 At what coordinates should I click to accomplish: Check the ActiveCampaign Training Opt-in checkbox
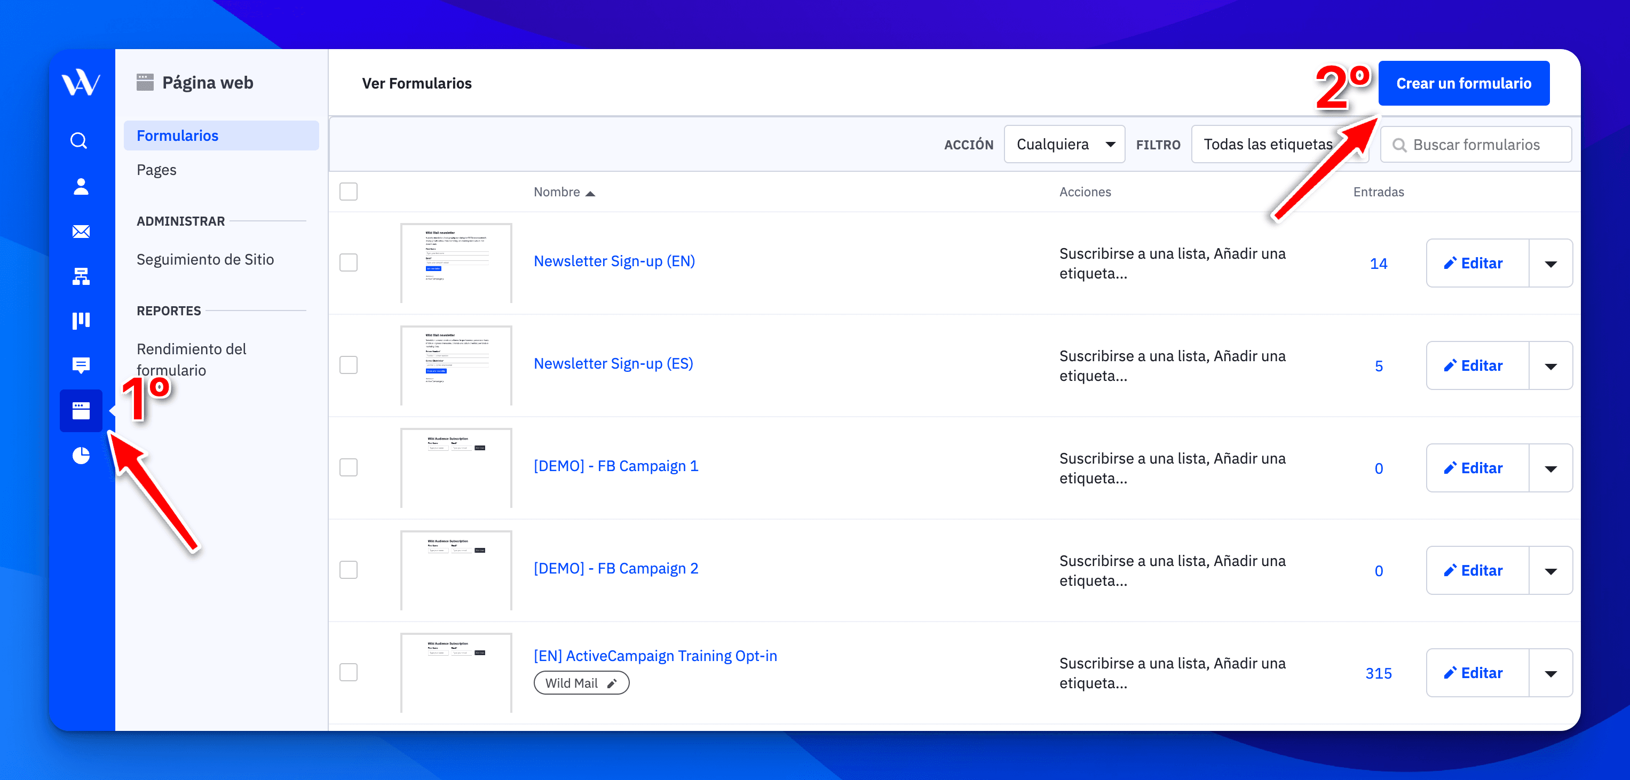[349, 672]
